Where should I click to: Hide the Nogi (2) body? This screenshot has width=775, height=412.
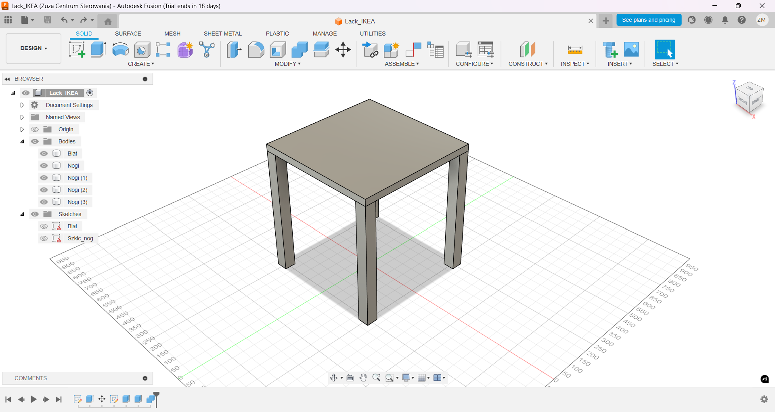click(44, 190)
